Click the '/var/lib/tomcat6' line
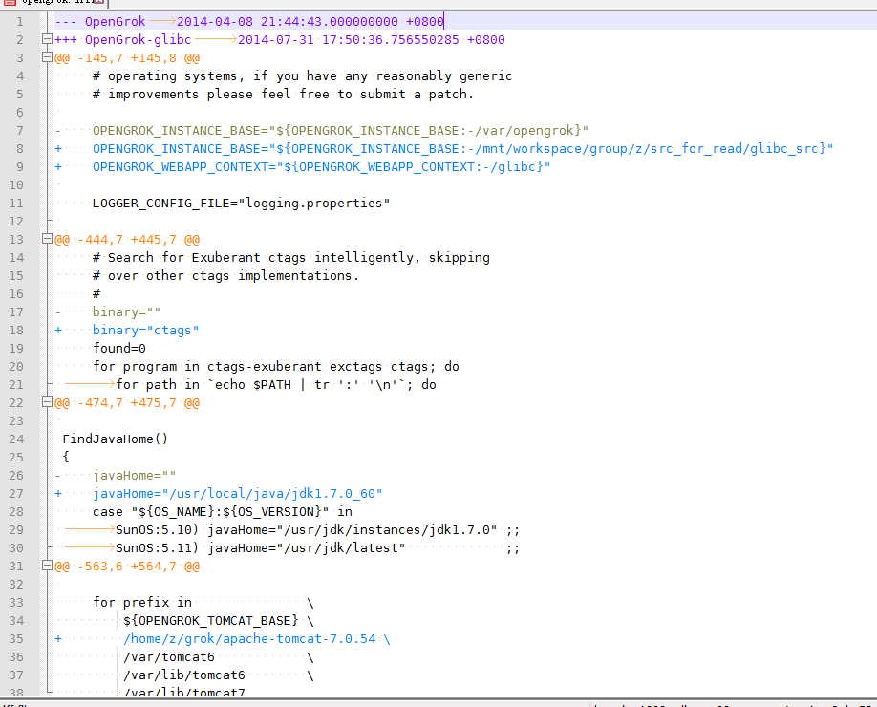Viewport: 877px width, 707px height. click(x=218, y=675)
